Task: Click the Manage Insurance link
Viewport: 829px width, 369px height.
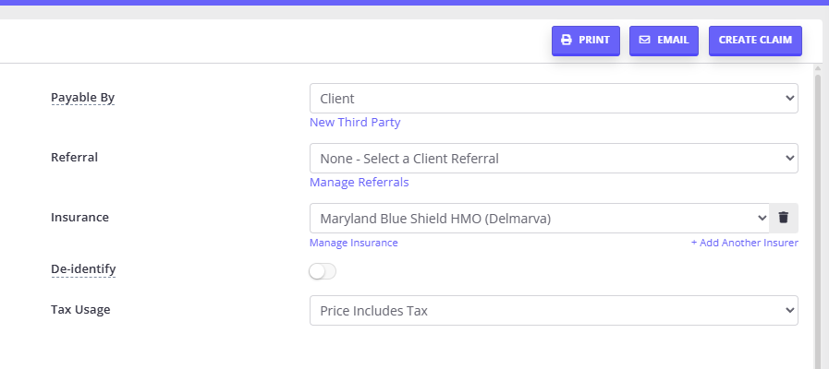Action: [x=353, y=243]
